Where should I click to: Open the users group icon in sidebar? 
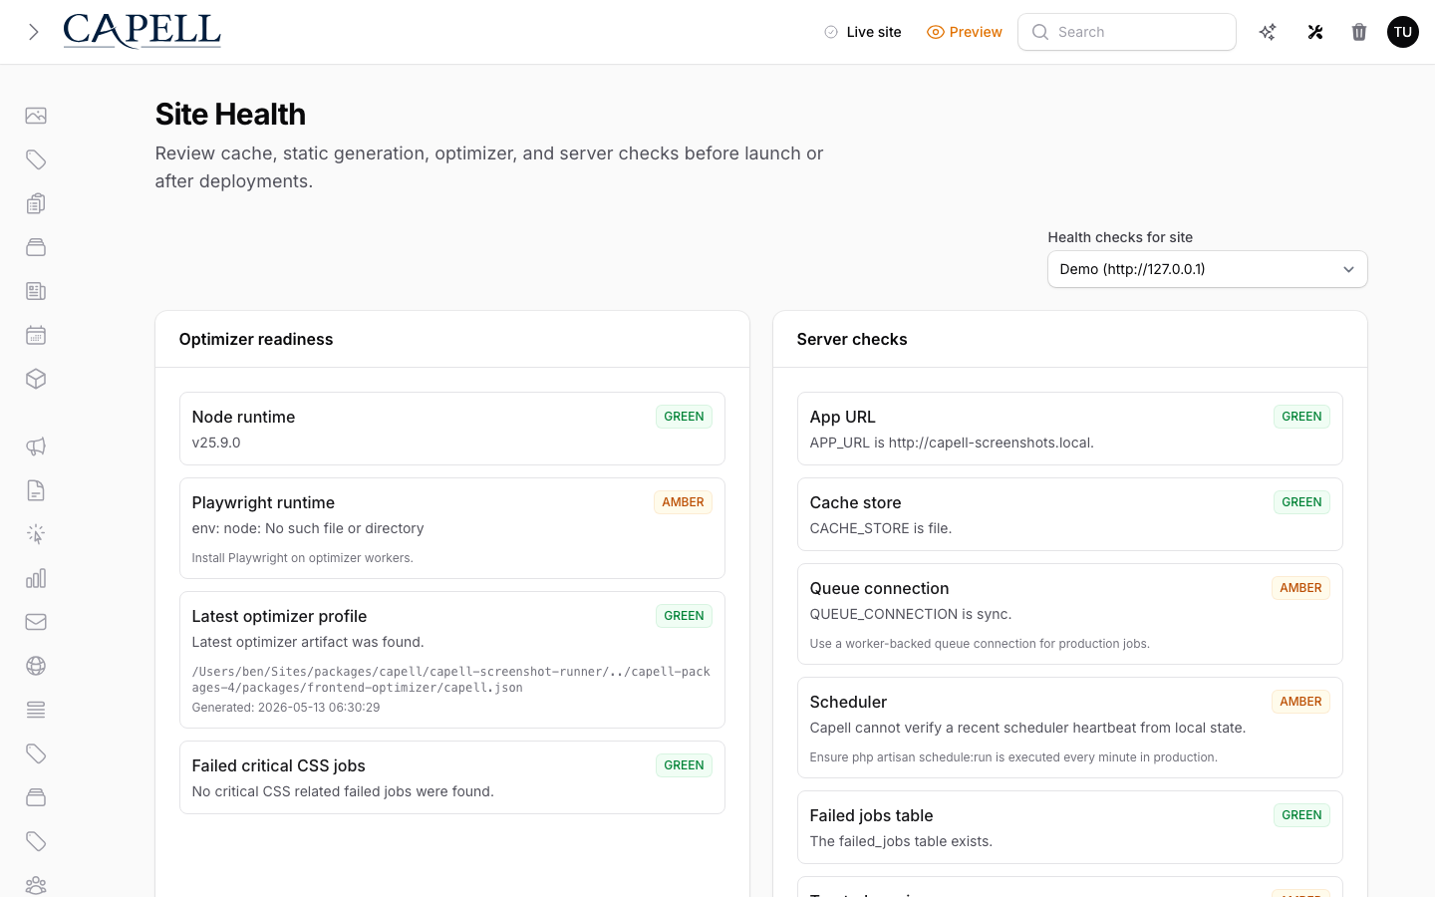coord(36,885)
